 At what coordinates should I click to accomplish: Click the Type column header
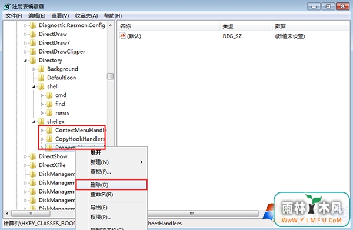coord(246,26)
